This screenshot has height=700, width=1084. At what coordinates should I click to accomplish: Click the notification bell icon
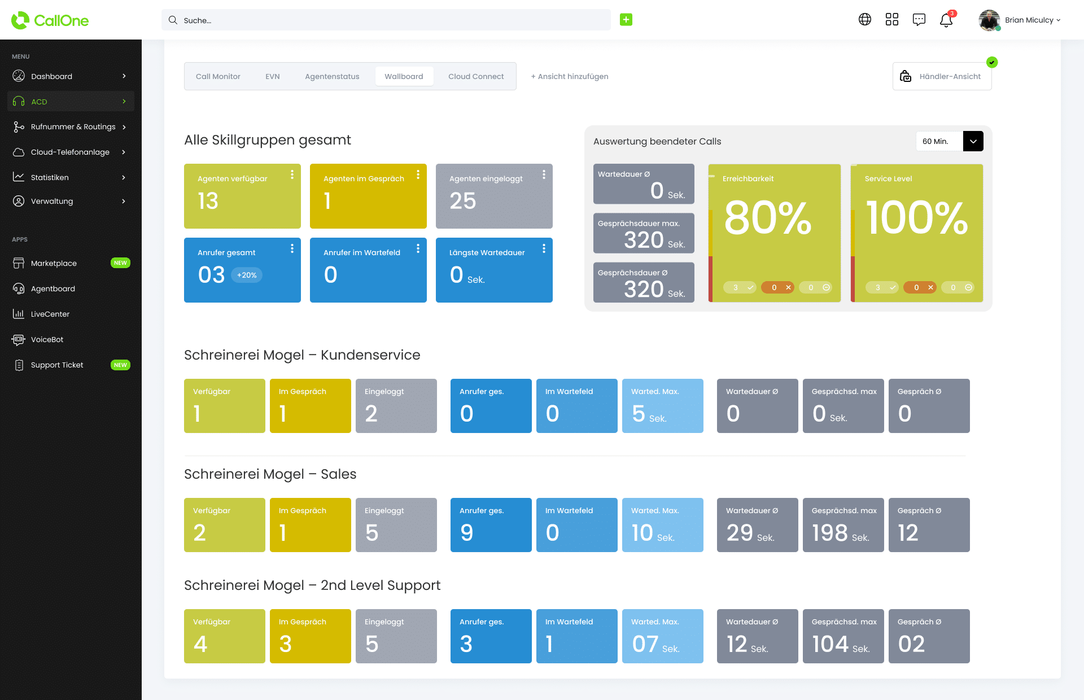(947, 20)
